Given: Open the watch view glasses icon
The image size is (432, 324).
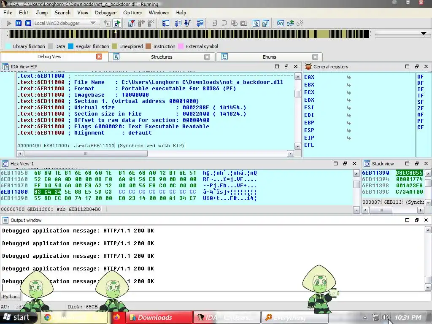Looking at the screenshot, I should coord(281,23).
